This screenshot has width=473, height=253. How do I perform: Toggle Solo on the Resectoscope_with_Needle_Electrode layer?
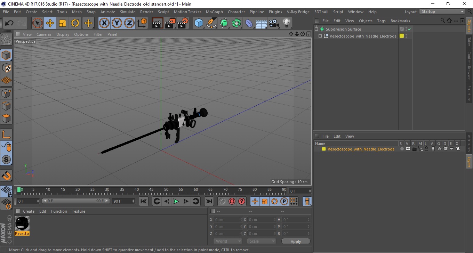(x=402, y=149)
